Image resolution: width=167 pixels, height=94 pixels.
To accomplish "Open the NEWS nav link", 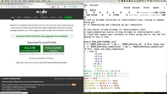I will [x=60, y=17].
